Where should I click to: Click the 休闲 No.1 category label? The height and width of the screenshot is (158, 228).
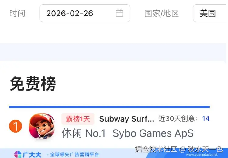pos(84,133)
